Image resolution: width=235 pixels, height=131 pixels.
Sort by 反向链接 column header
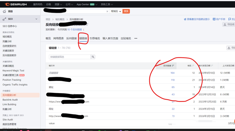169,66
